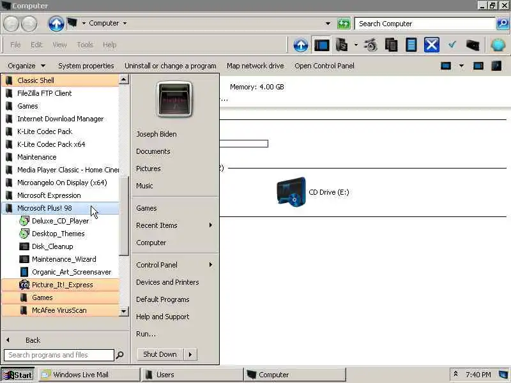Click Open Control Panel
The width and height of the screenshot is (511, 383).
324,66
